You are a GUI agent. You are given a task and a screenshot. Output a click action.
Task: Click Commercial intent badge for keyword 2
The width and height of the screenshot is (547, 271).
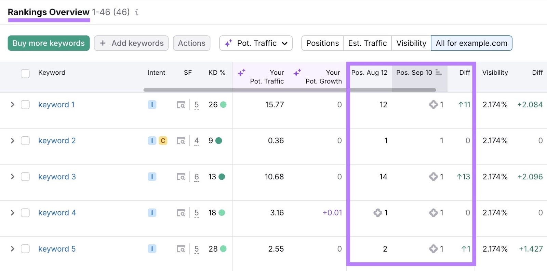163,141
